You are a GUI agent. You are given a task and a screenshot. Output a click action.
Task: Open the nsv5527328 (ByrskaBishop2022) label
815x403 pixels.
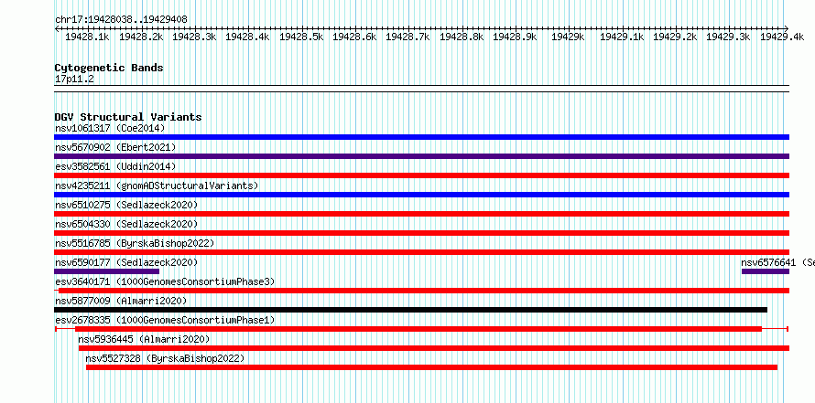point(165,358)
